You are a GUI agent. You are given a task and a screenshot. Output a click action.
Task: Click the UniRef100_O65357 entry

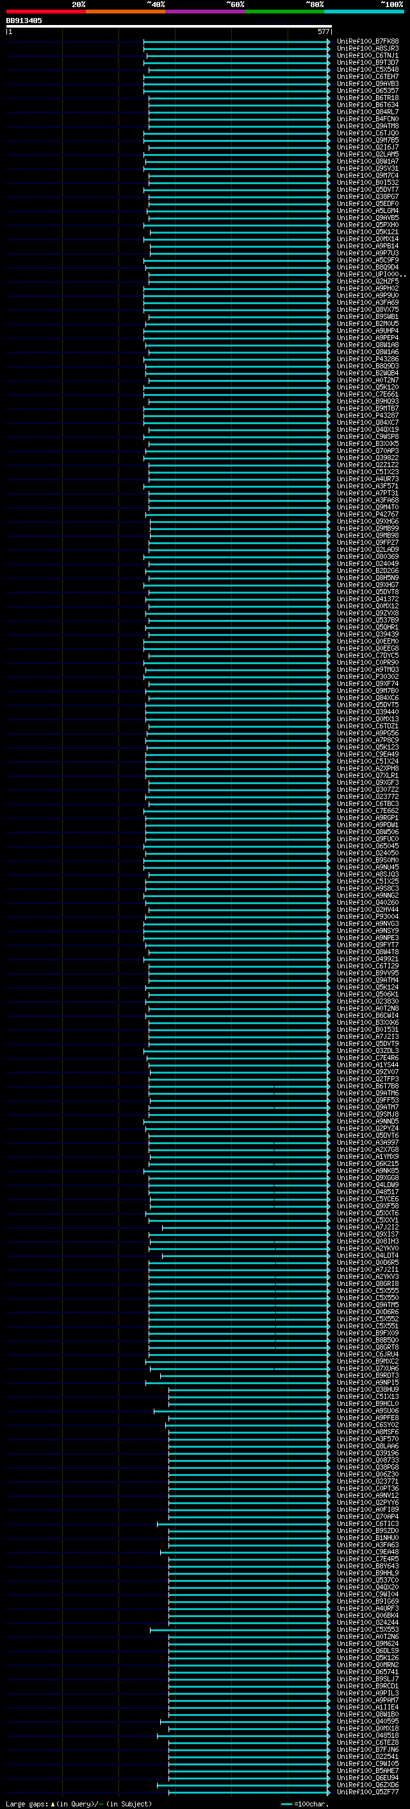coord(367,90)
